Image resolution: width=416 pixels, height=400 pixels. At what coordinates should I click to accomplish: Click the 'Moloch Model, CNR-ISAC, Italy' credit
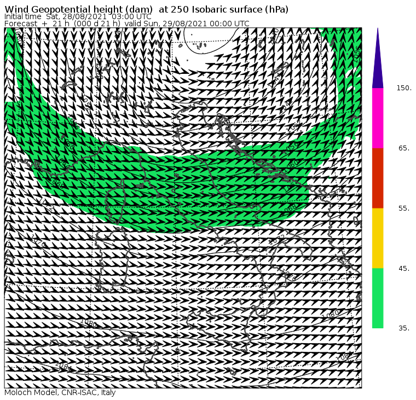click(60, 392)
